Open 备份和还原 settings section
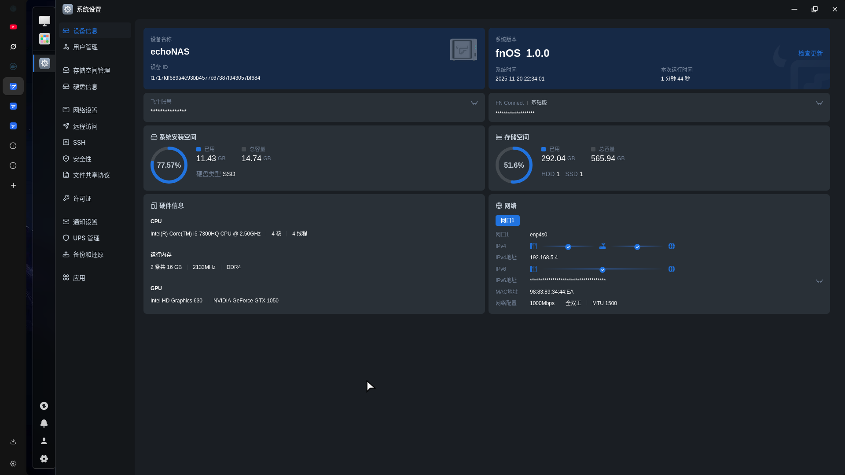Screen dimensions: 845x475 click(x=88, y=254)
